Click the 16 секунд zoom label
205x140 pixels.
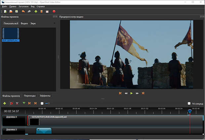tap(197, 104)
